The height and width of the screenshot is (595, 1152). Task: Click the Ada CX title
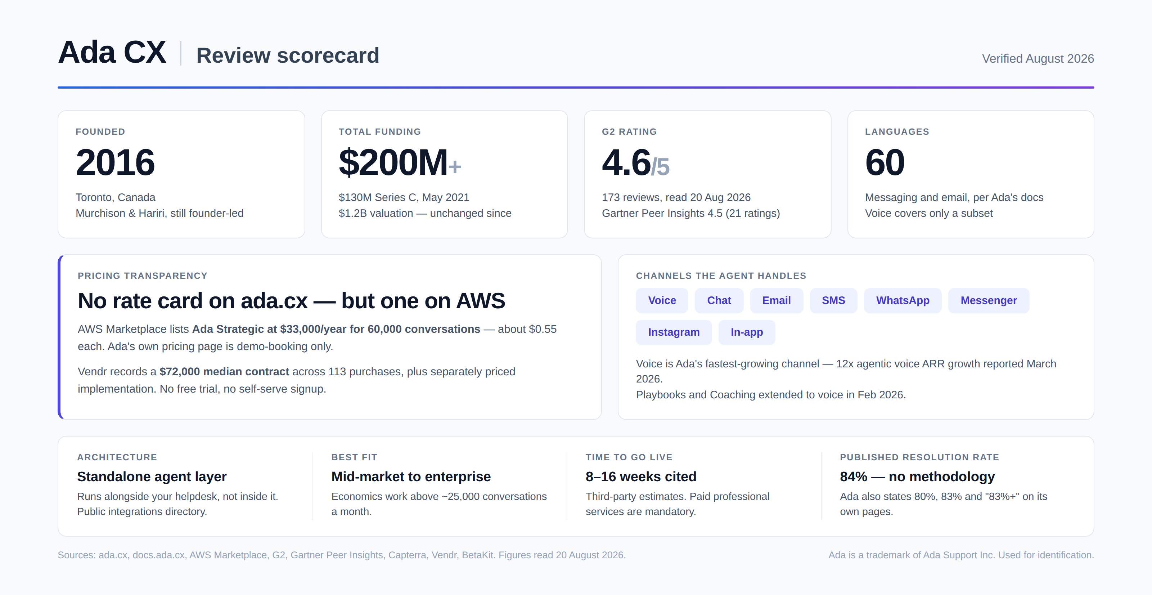(x=112, y=52)
